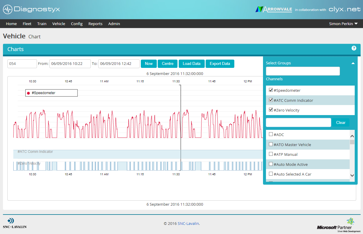Enable #Auto Mode Active channel
This screenshot has width=363, height=234.
(271, 164)
